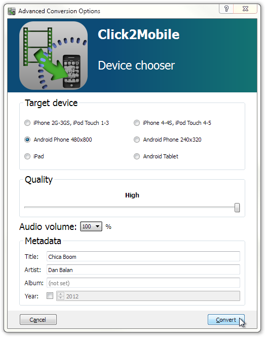Click the Click2Mobile app logo image

[53, 55]
